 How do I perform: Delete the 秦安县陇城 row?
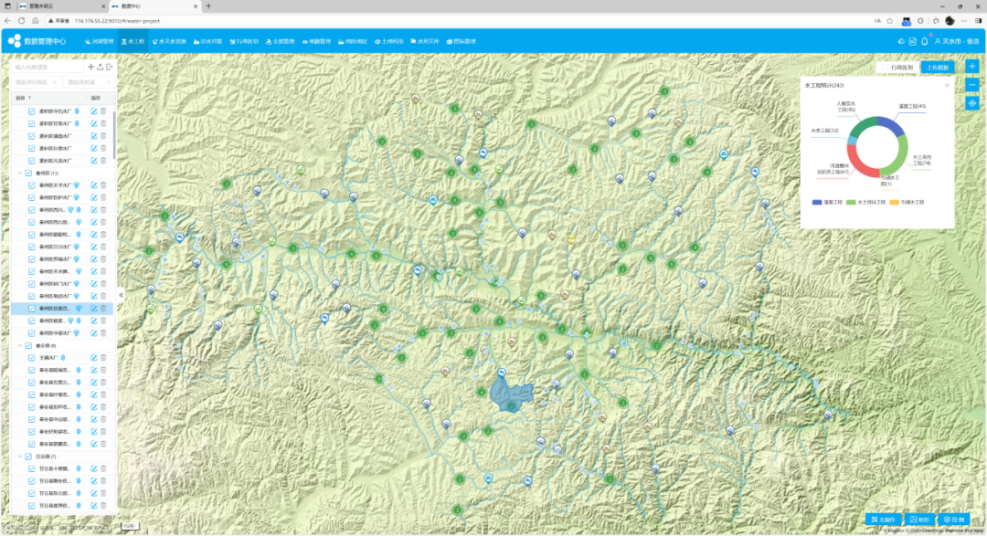click(x=104, y=371)
